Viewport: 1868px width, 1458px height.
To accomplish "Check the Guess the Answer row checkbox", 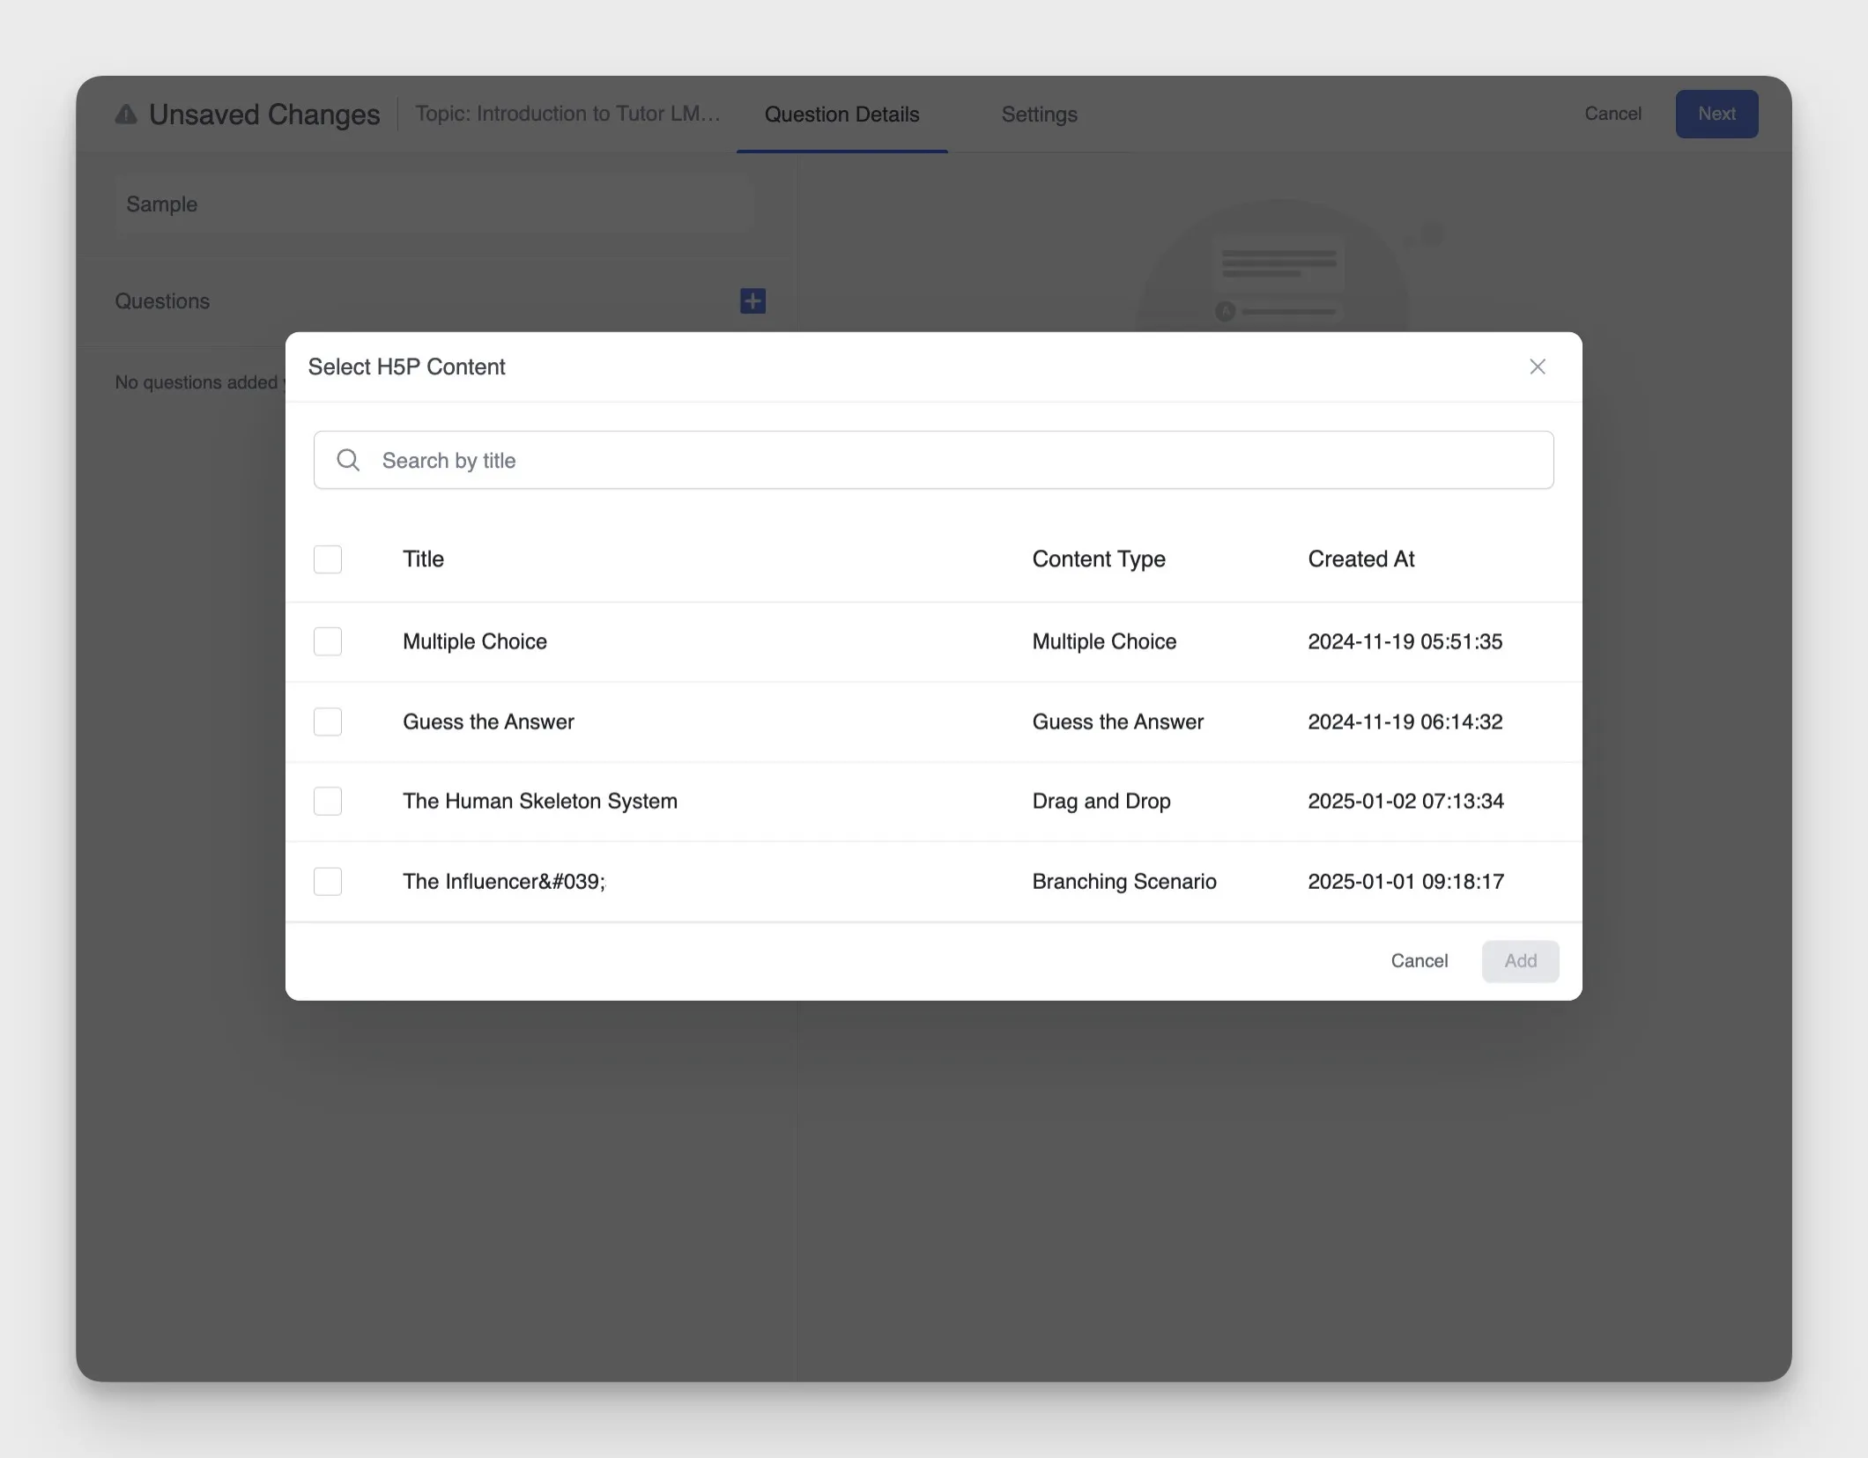I will pyautogui.click(x=328, y=722).
